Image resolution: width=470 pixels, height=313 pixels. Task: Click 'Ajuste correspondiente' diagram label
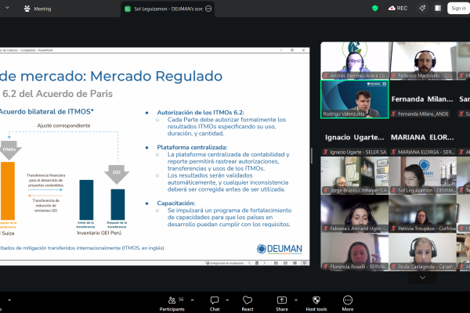(63, 125)
